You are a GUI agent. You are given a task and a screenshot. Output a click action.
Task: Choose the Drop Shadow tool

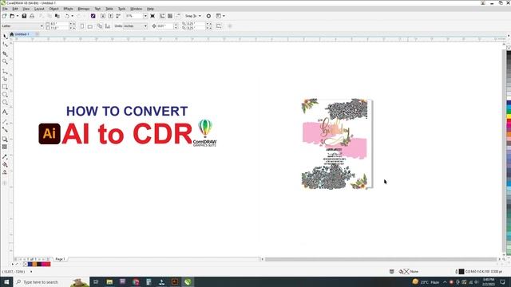click(5, 139)
